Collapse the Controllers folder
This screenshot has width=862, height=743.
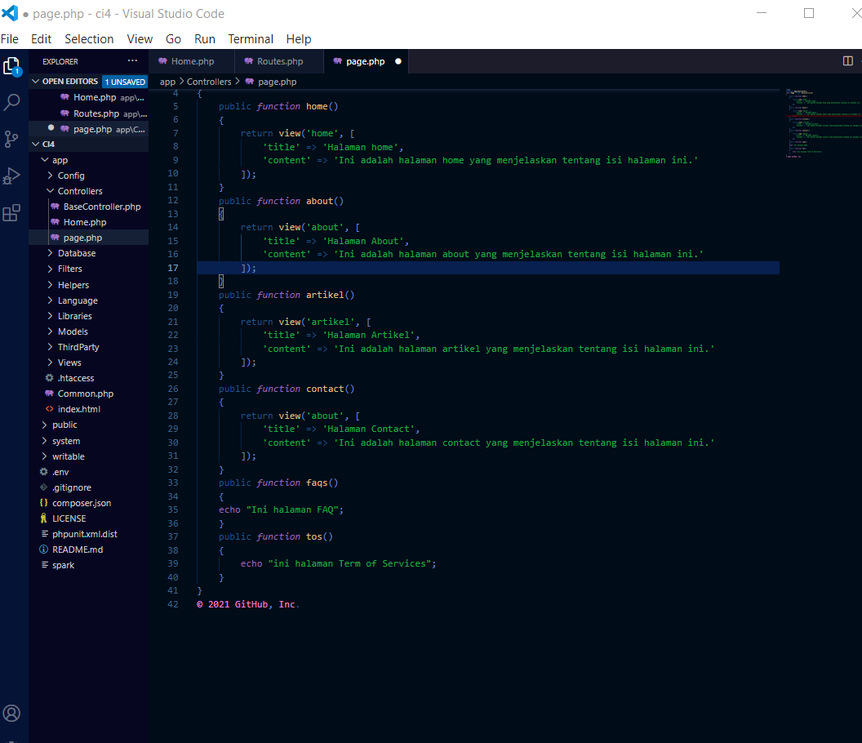coord(49,190)
